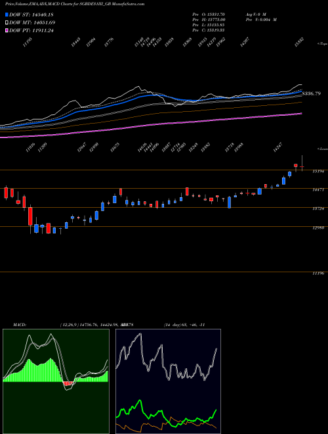
Task: Select the 'DOW PT: 11911.24' legend text
Action: (x=31, y=31)
